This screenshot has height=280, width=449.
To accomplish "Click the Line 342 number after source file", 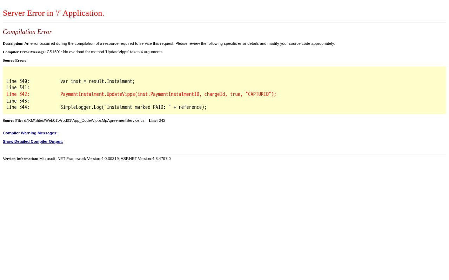I will point(162,120).
